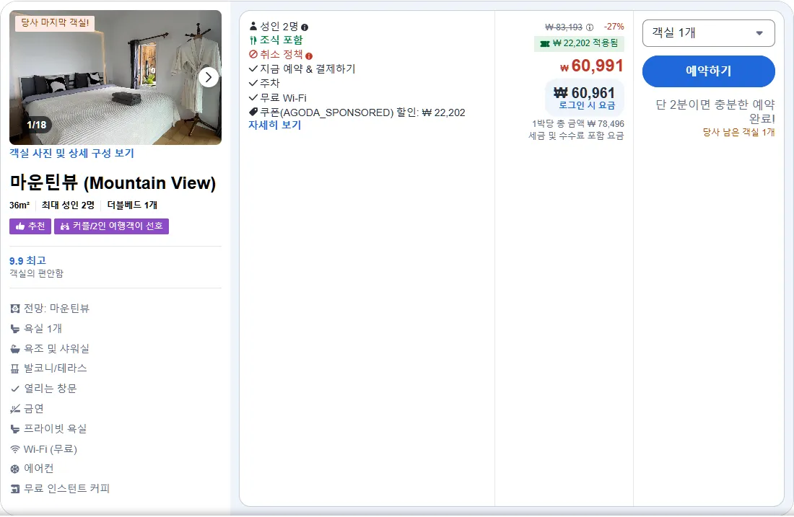Click the 9.9 최고 rating score
The width and height of the screenshot is (794, 517).
click(x=28, y=260)
